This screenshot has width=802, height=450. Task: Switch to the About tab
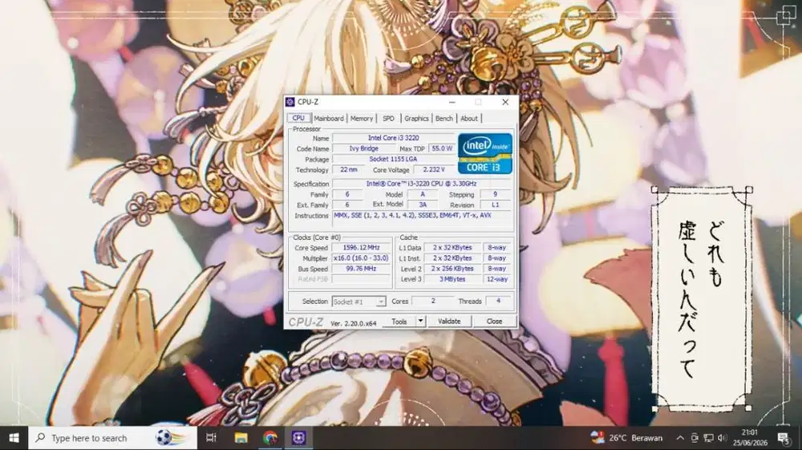pyautogui.click(x=469, y=118)
